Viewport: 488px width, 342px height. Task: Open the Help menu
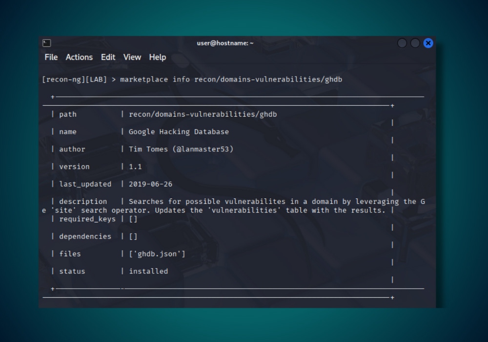coord(158,57)
